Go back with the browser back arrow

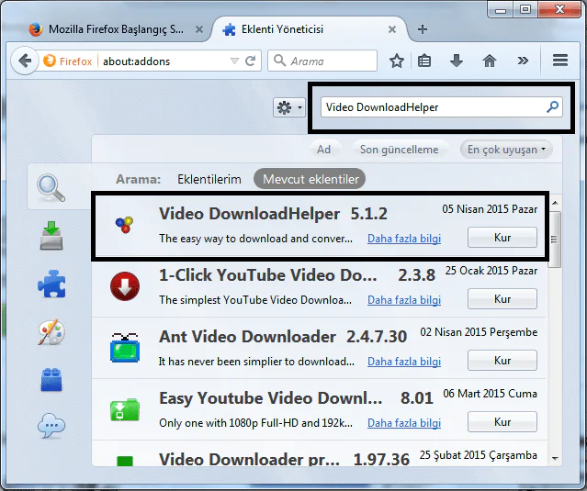pos(25,61)
